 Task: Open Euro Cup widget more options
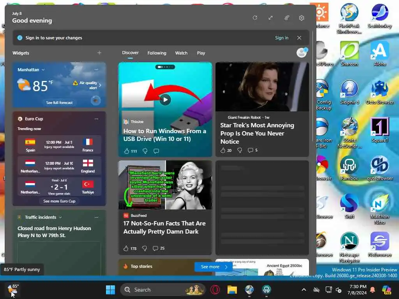pyautogui.click(x=97, y=119)
